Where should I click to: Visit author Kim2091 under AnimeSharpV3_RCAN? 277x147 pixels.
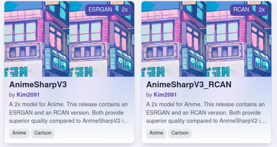point(165,95)
